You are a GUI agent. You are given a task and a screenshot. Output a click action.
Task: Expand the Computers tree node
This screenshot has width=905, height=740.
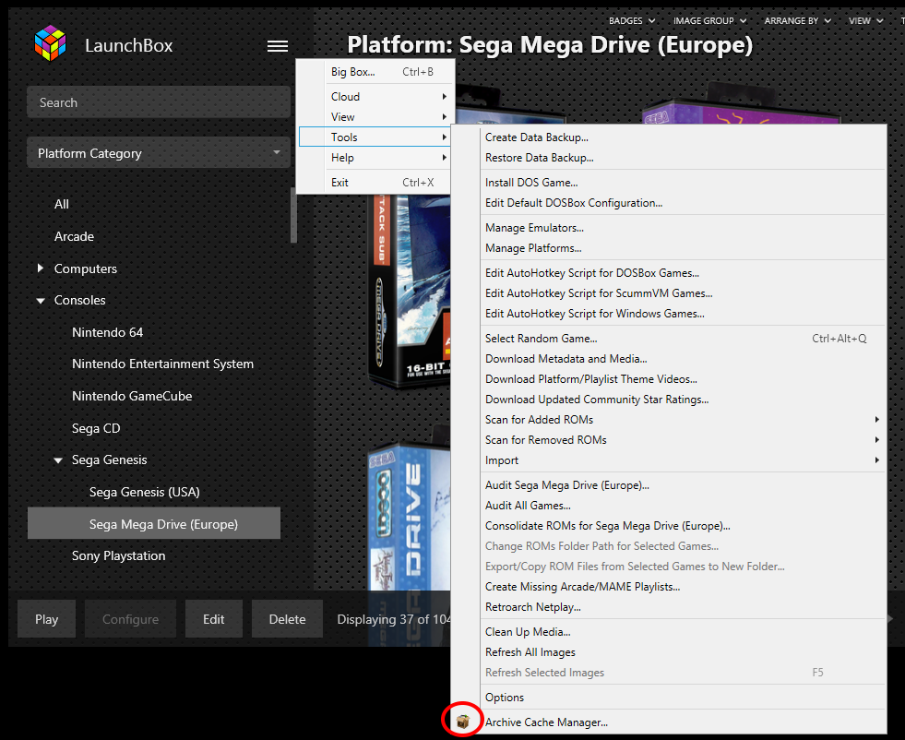click(x=40, y=269)
